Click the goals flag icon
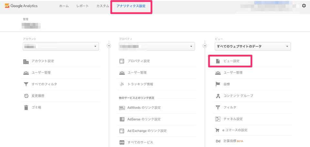 click(x=218, y=84)
